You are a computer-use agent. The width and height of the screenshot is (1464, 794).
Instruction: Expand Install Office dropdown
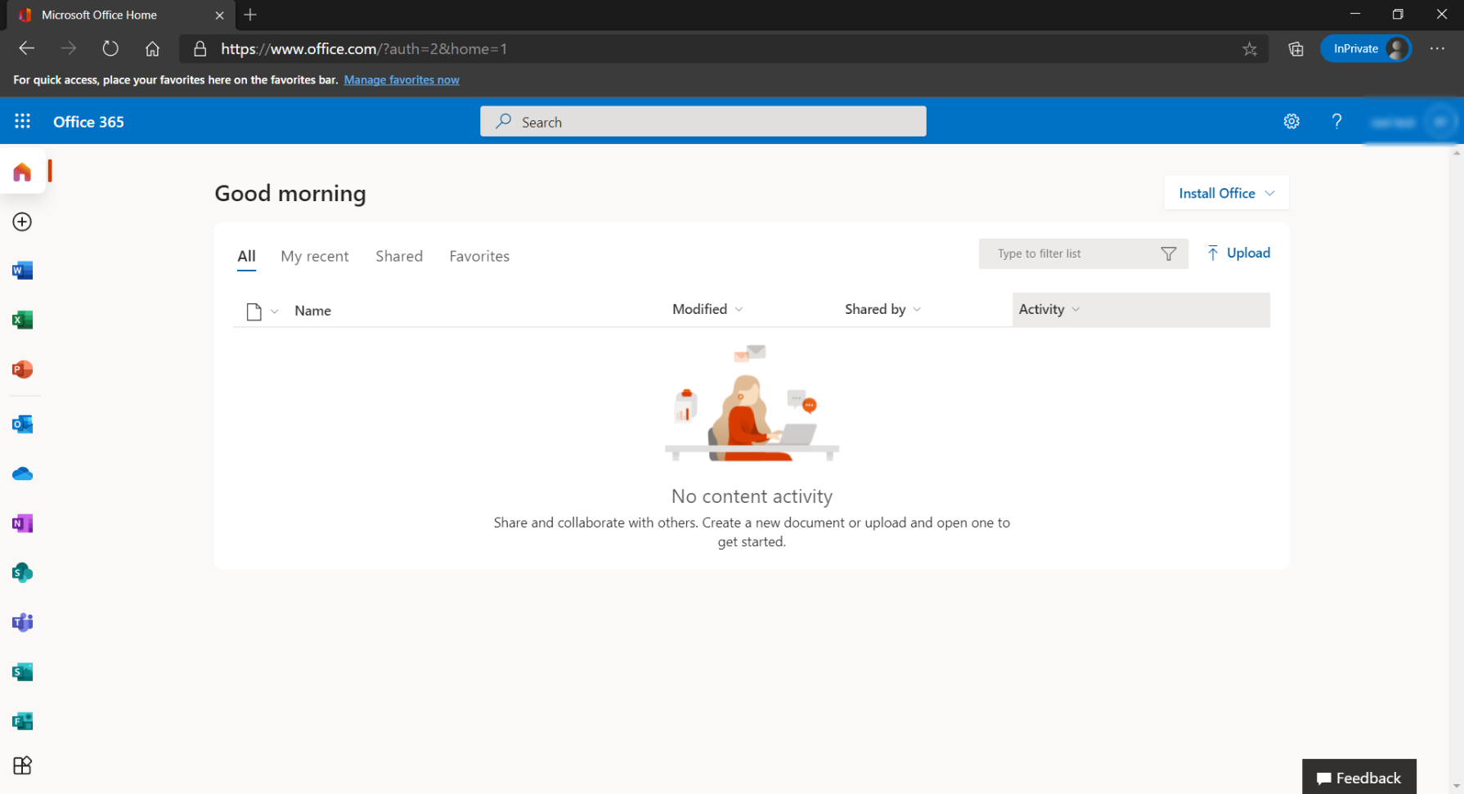1226,193
